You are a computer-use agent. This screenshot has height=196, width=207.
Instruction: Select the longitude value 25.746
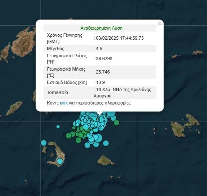(x=103, y=72)
